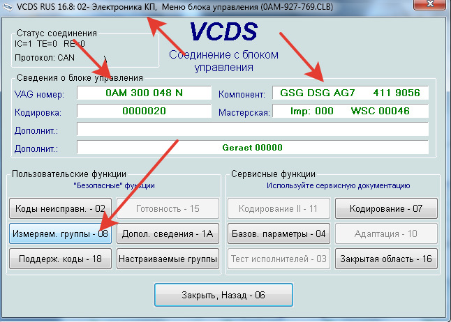Click the Кодировка field 0000020

[144, 111]
